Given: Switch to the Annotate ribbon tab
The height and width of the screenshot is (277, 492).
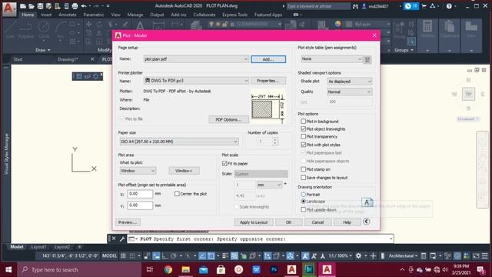Looking at the screenshot, I should [67, 15].
